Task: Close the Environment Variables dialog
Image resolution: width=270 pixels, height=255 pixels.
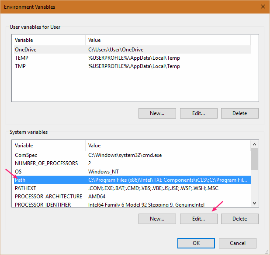Action: (x=263, y=7)
